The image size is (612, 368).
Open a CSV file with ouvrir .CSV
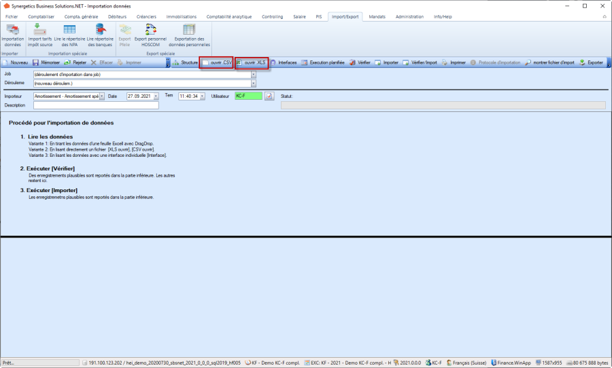[216, 62]
